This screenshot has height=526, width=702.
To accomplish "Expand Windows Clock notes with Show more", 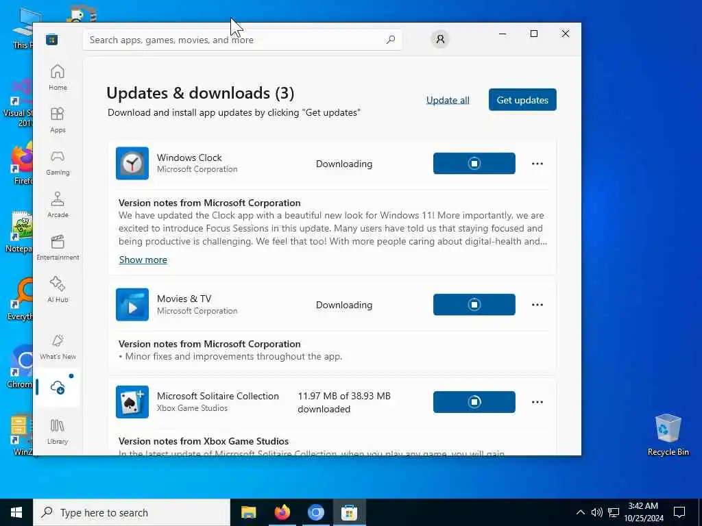I will point(143,260).
